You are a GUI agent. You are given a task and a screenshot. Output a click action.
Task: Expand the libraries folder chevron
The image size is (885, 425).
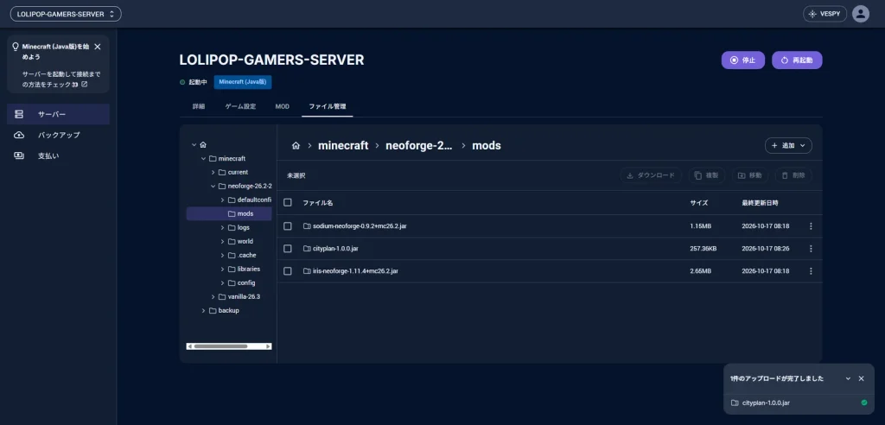pyautogui.click(x=222, y=270)
